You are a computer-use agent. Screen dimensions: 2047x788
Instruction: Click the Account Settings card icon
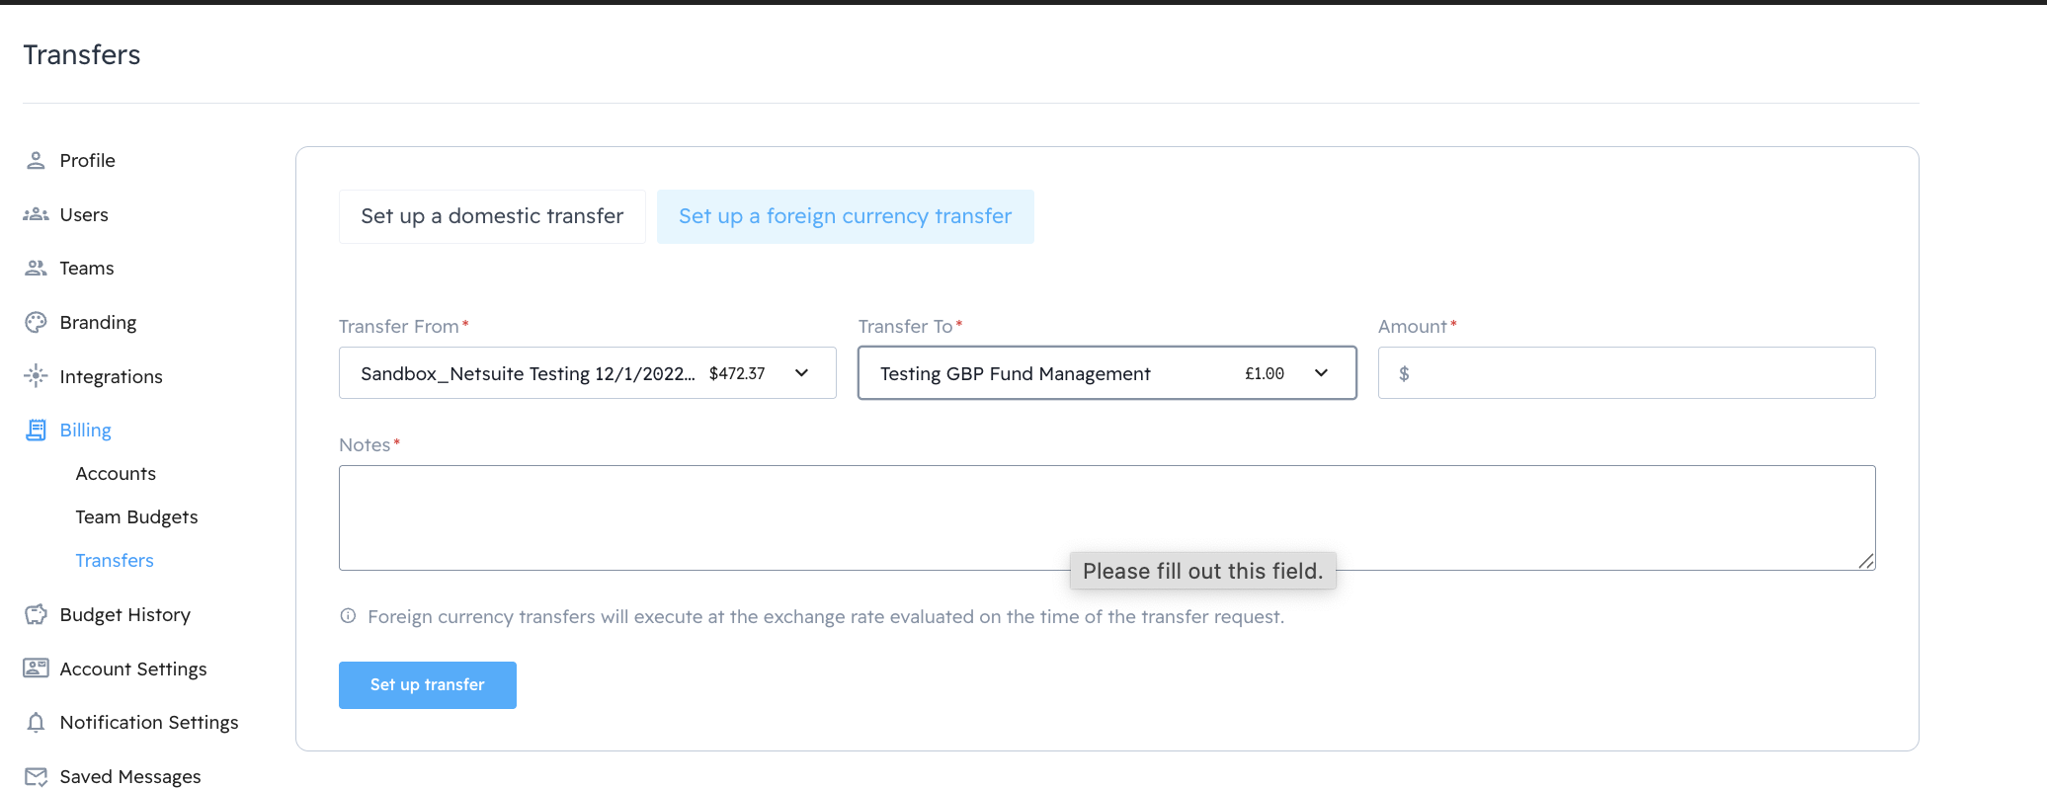click(36, 669)
